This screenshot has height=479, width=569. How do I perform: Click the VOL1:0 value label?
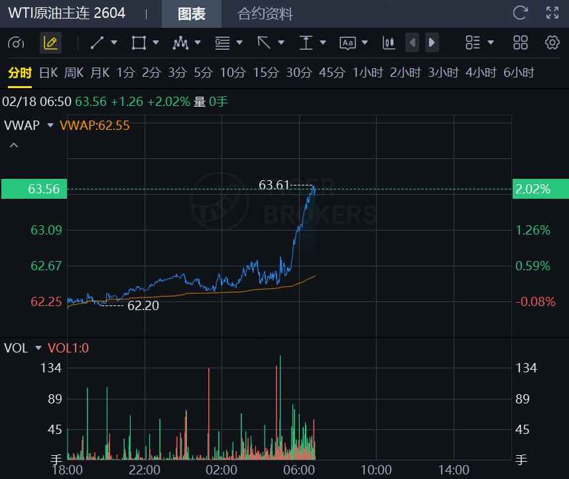(x=68, y=348)
